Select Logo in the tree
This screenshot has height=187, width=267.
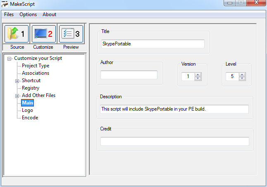27,110
